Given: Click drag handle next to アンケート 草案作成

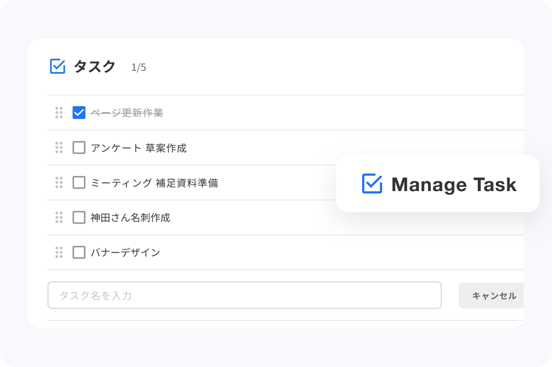Looking at the screenshot, I should point(59,148).
